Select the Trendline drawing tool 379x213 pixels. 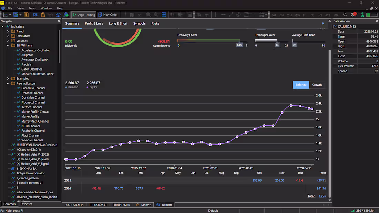pos(231,14)
